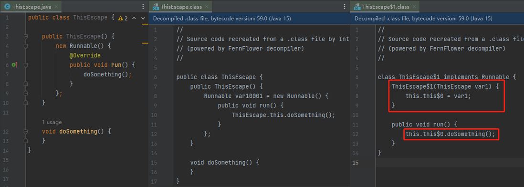Click the decompiled banner in ThisEscape$1.class pane
Screen dimensions: 524x187
click(437, 19)
